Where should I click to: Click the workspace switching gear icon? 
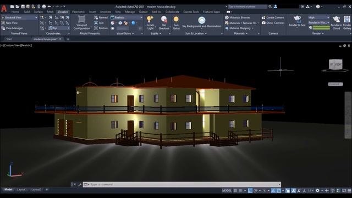(317, 191)
